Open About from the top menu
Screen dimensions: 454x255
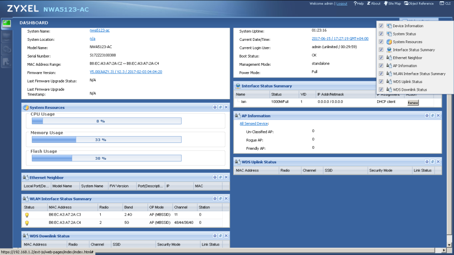click(374, 4)
